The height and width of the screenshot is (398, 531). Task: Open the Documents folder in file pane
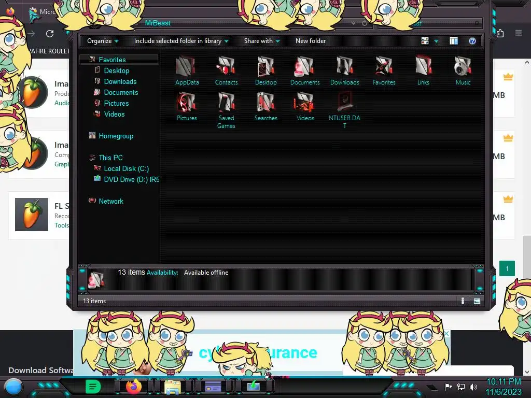tap(305, 70)
